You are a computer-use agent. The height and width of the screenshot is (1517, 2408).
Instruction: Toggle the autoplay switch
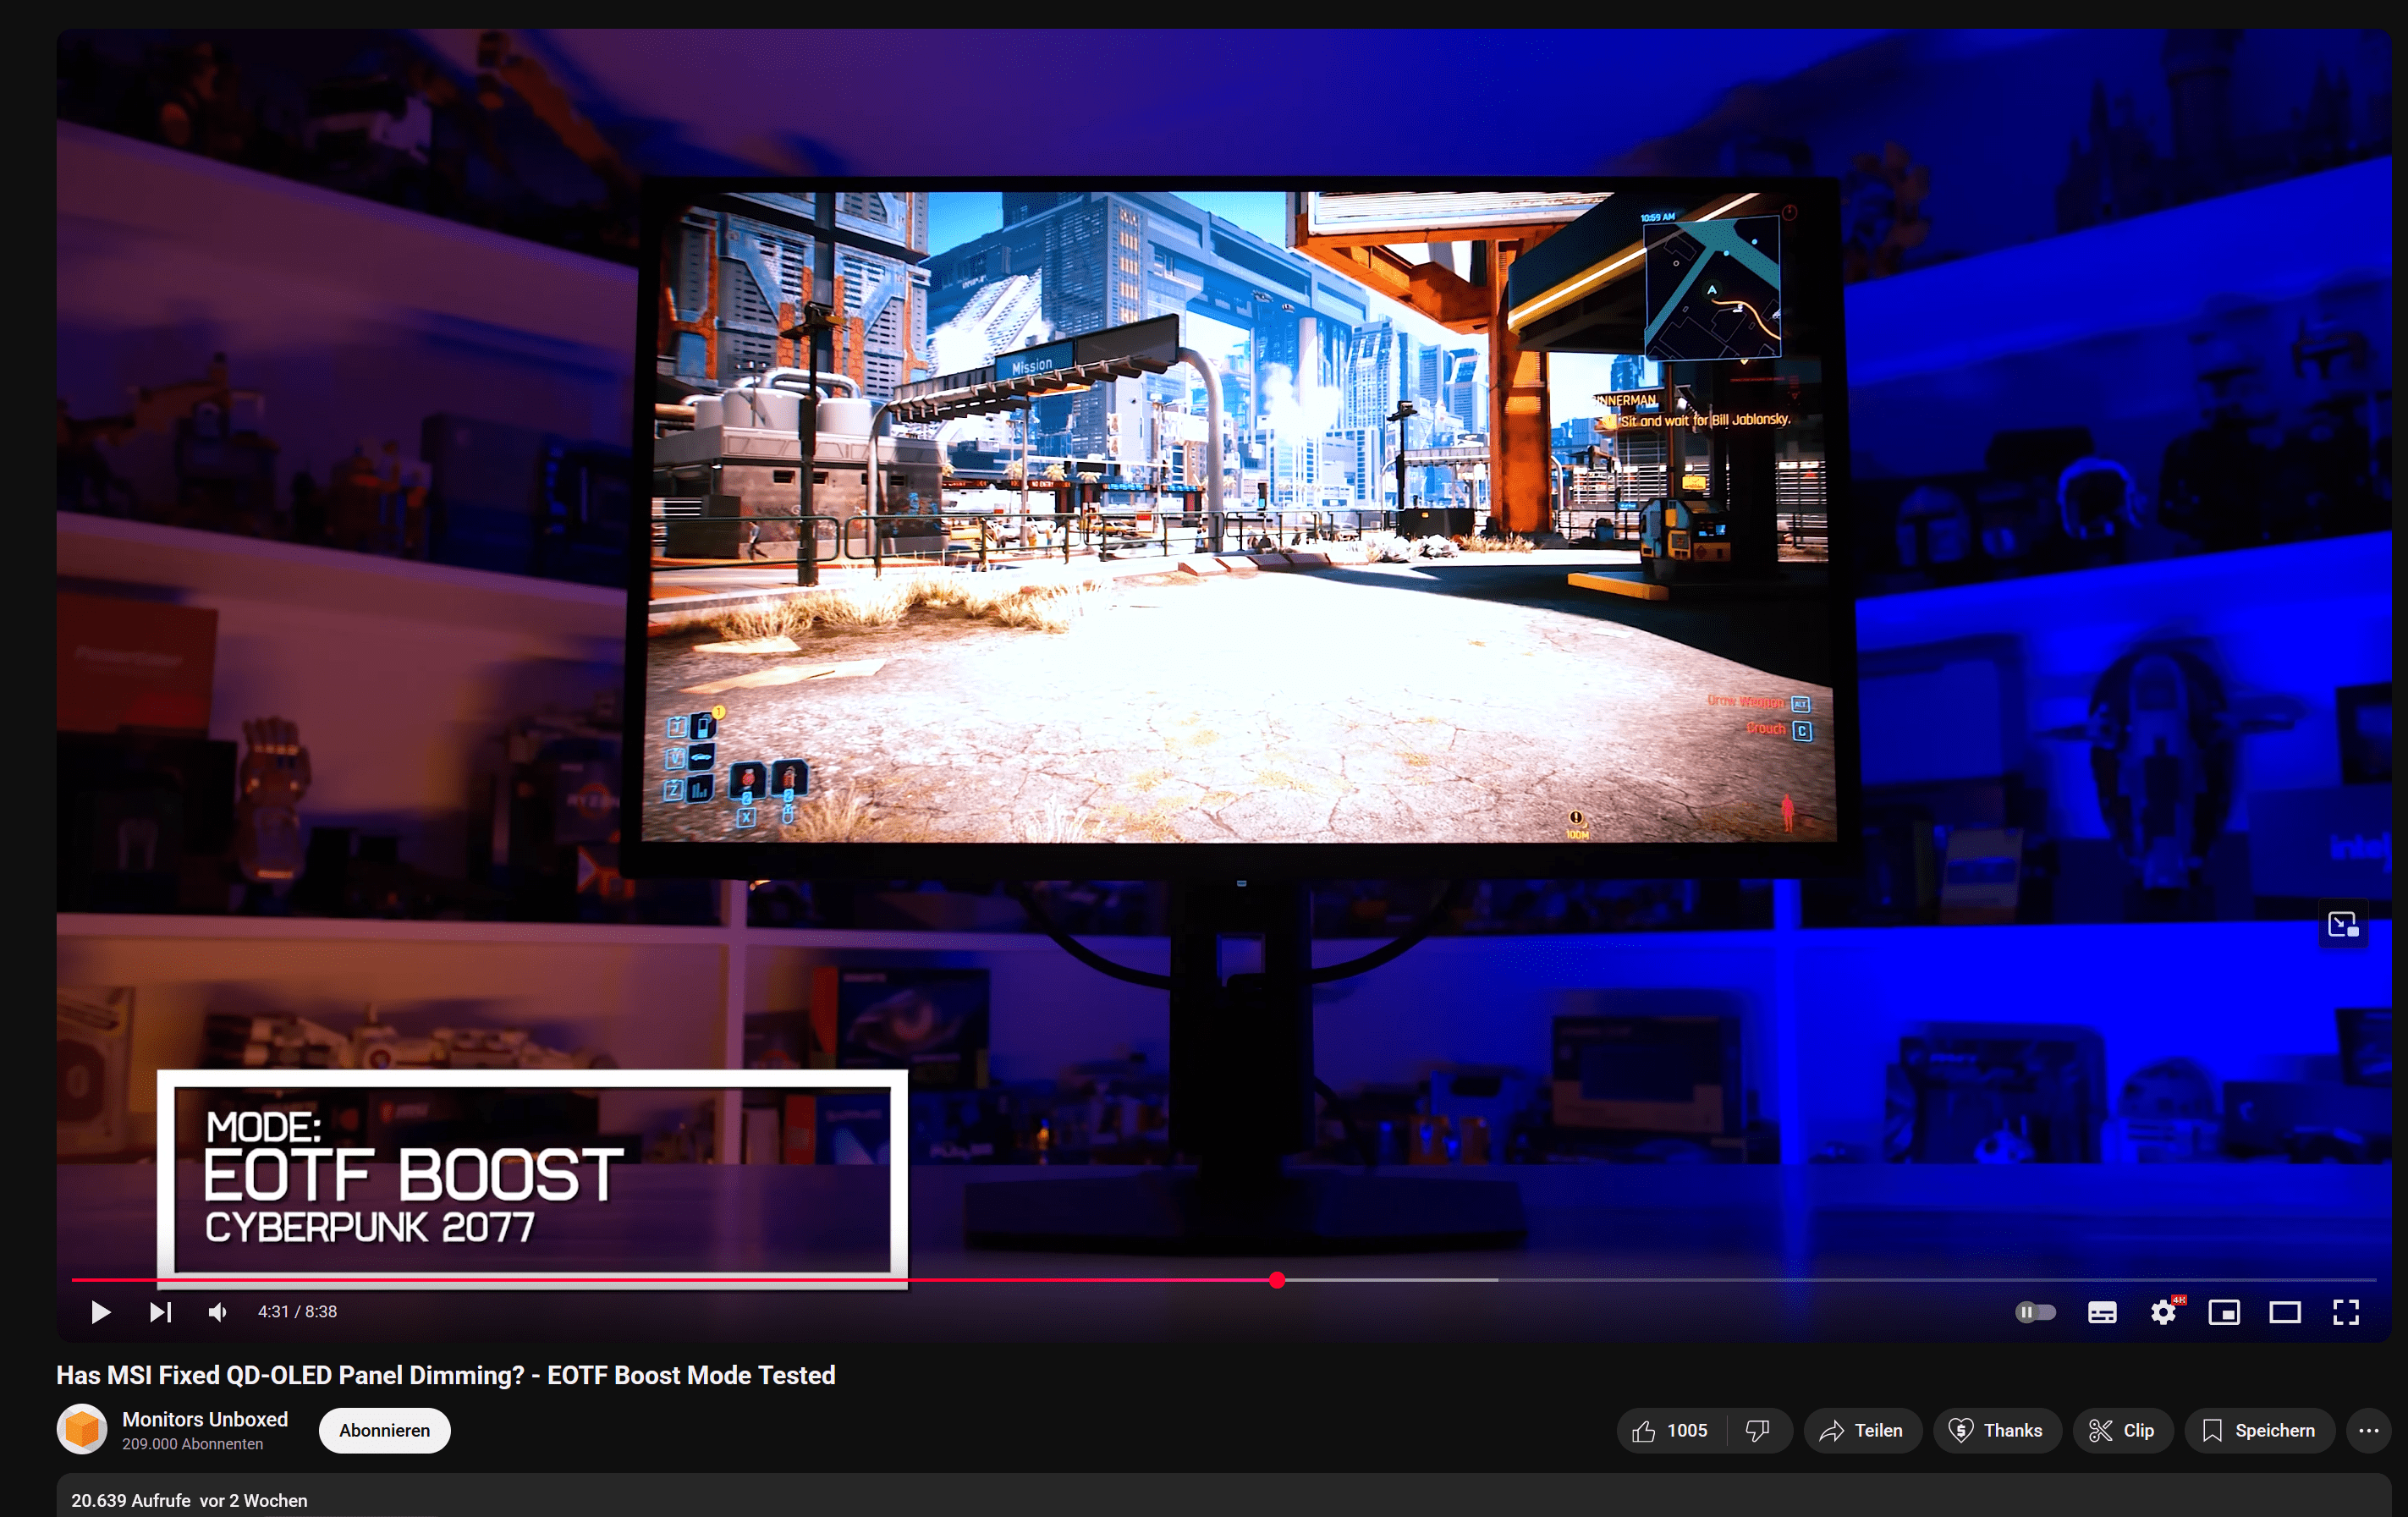click(2035, 1311)
